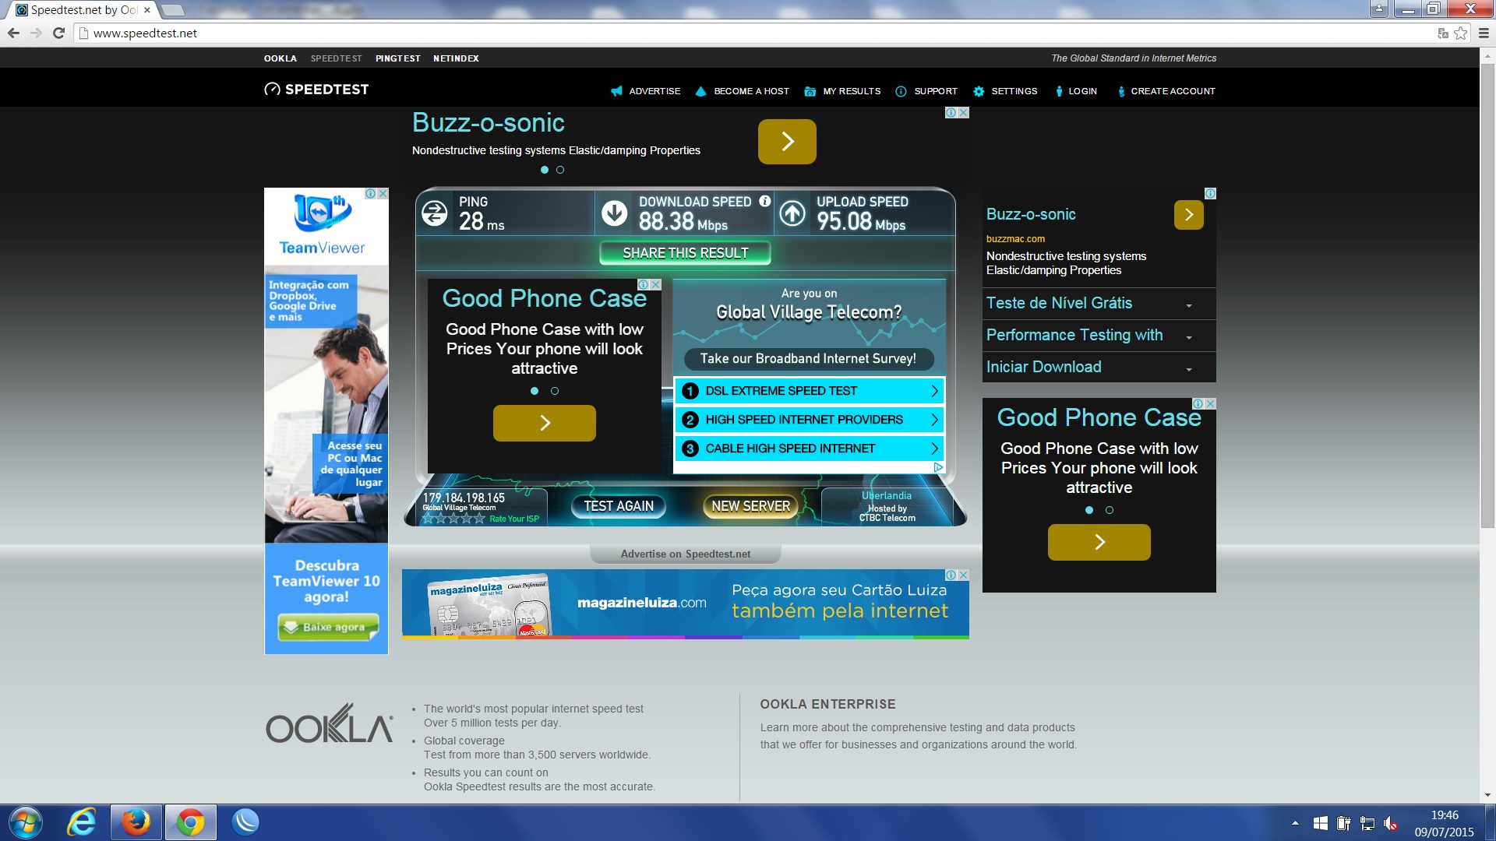Open the NETINDEX tab in top bar

pos(456,58)
